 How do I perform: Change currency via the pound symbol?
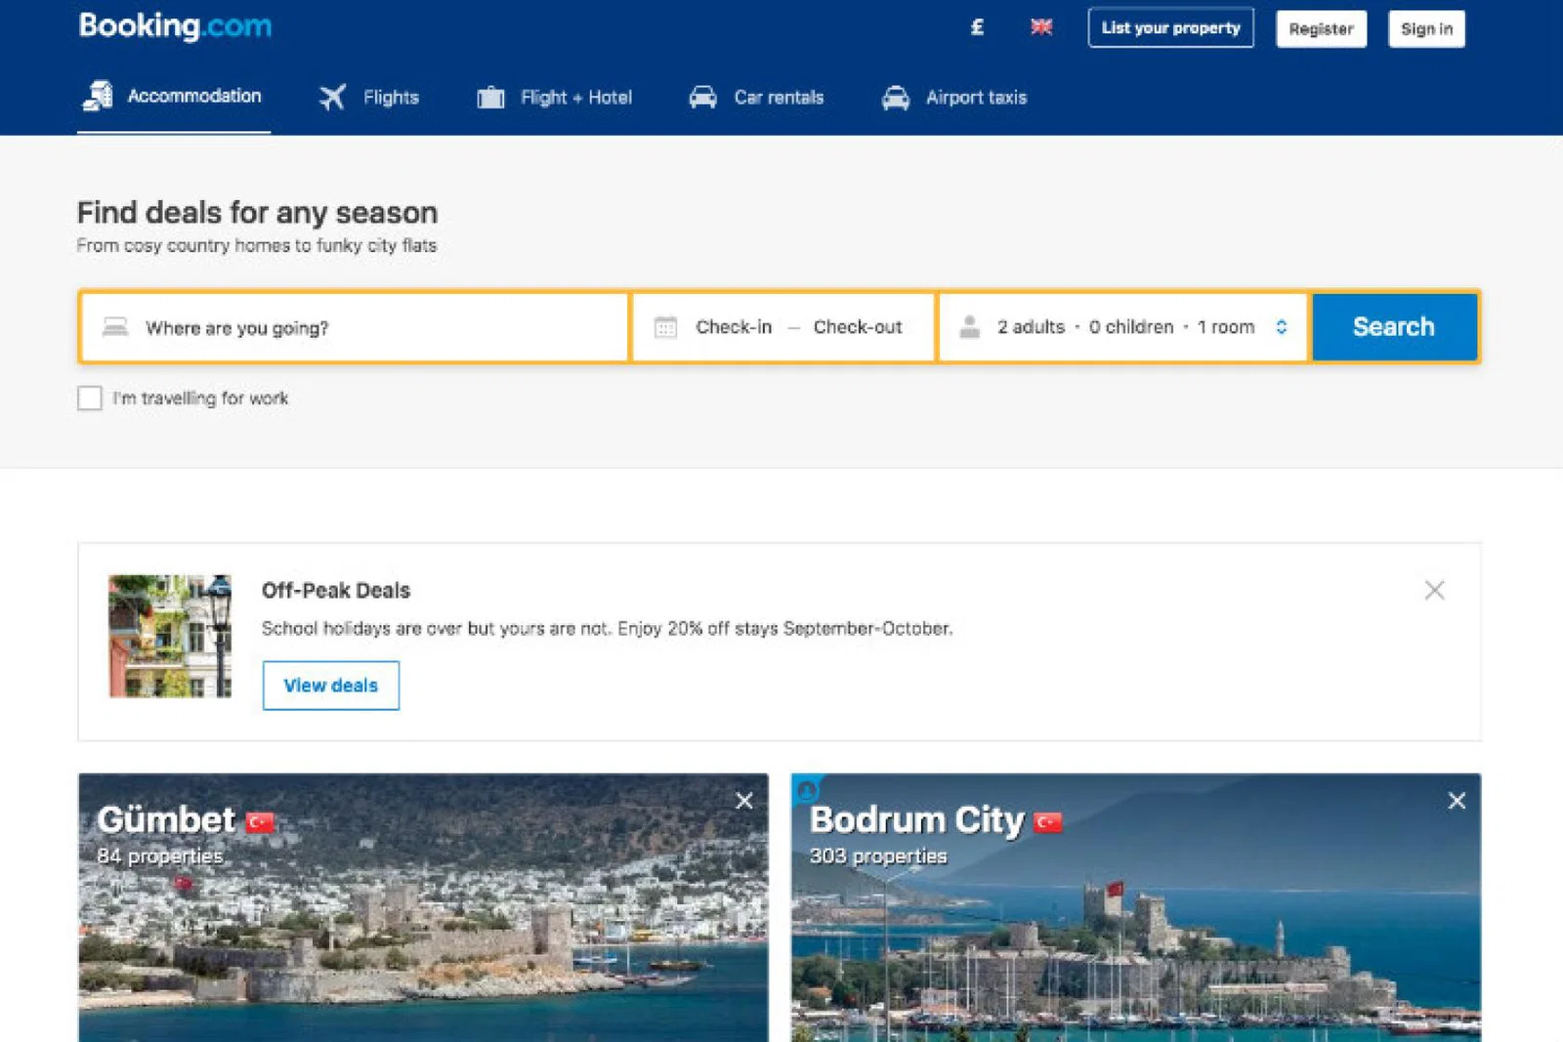976,27
